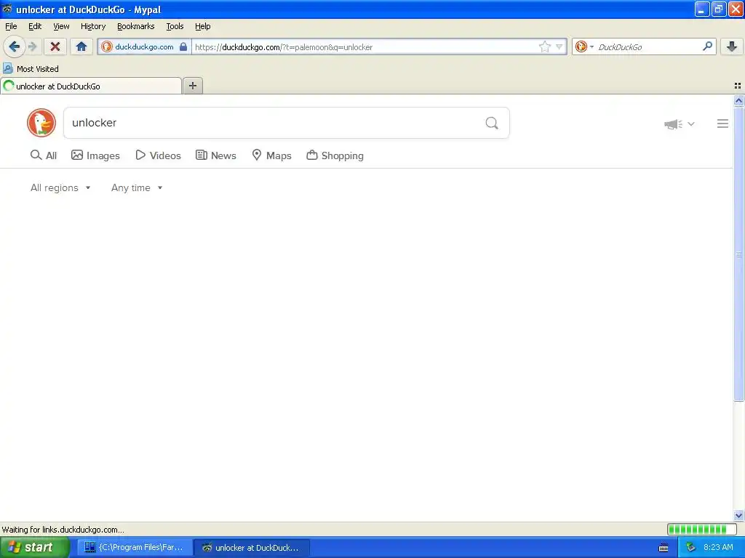Image resolution: width=745 pixels, height=558 pixels.
Task: Click the Mypal taskbar button
Action: coord(252,547)
